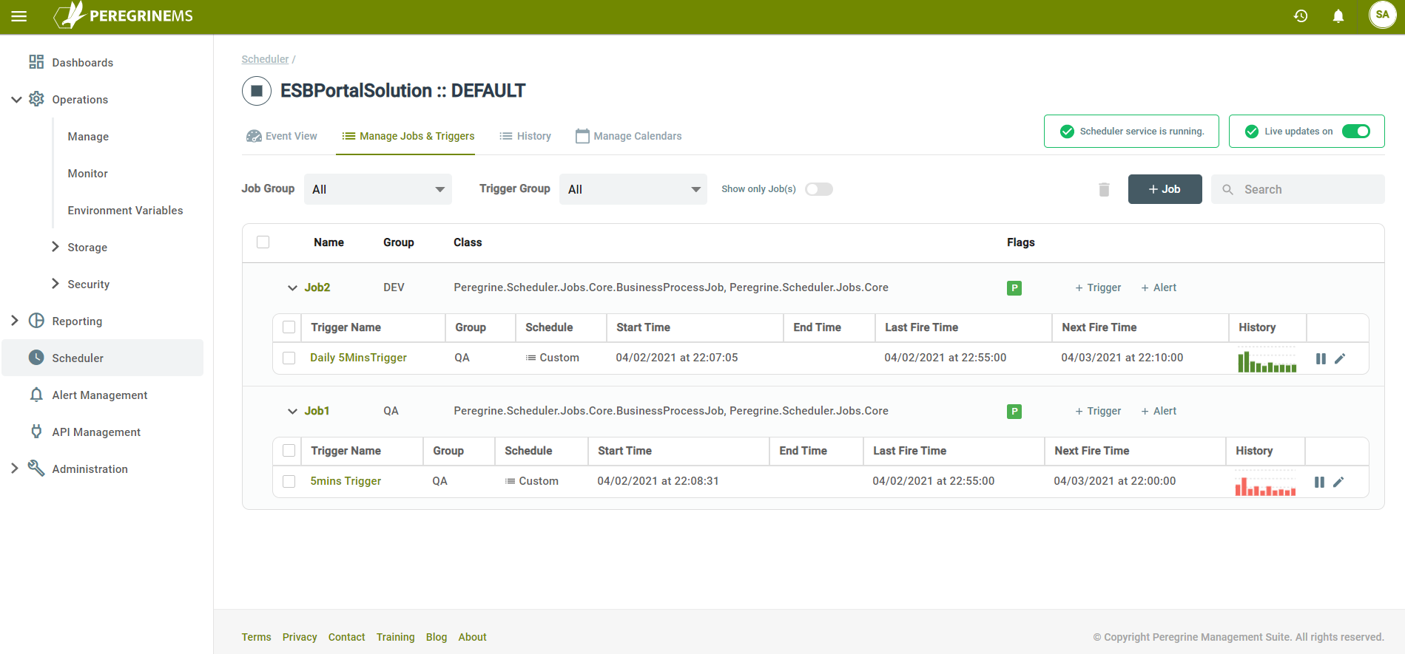The width and height of the screenshot is (1405, 654).
Task: Toggle Show only Job(s) switch
Action: tap(819, 189)
